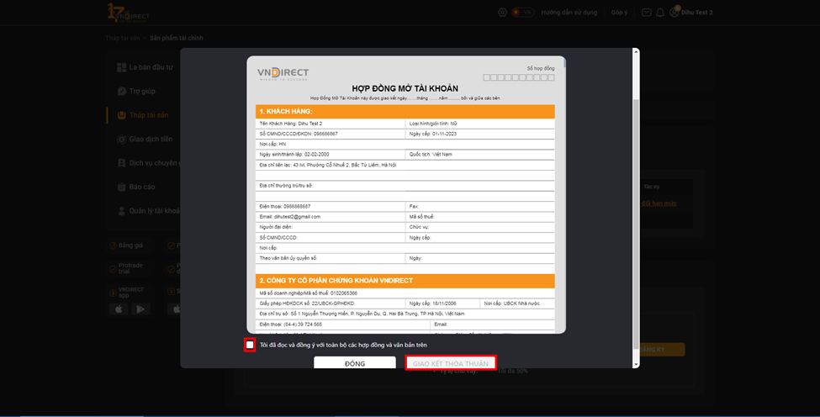The image size is (820, 417).
Task: Click the Tháp tài sản breadcrumb
Action: pos(123,38)
